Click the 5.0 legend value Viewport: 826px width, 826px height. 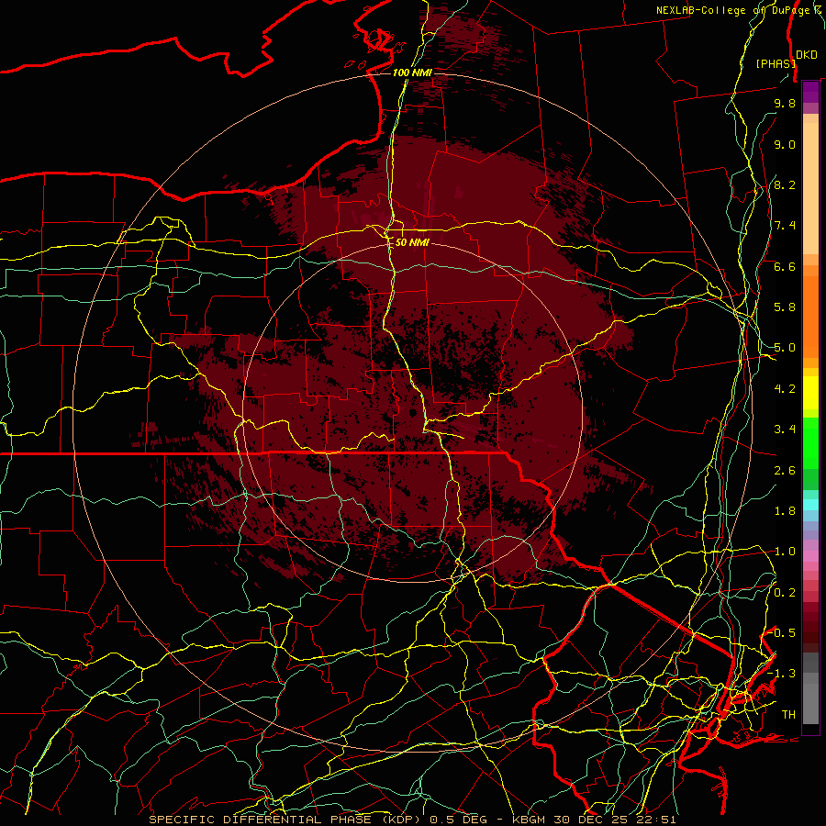785,348
